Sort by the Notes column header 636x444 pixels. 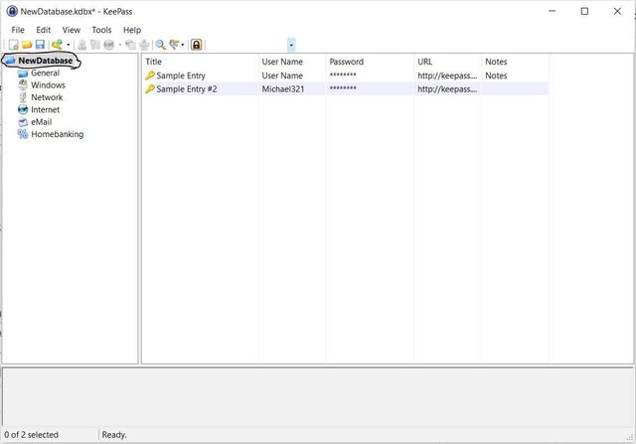[516, 62]
